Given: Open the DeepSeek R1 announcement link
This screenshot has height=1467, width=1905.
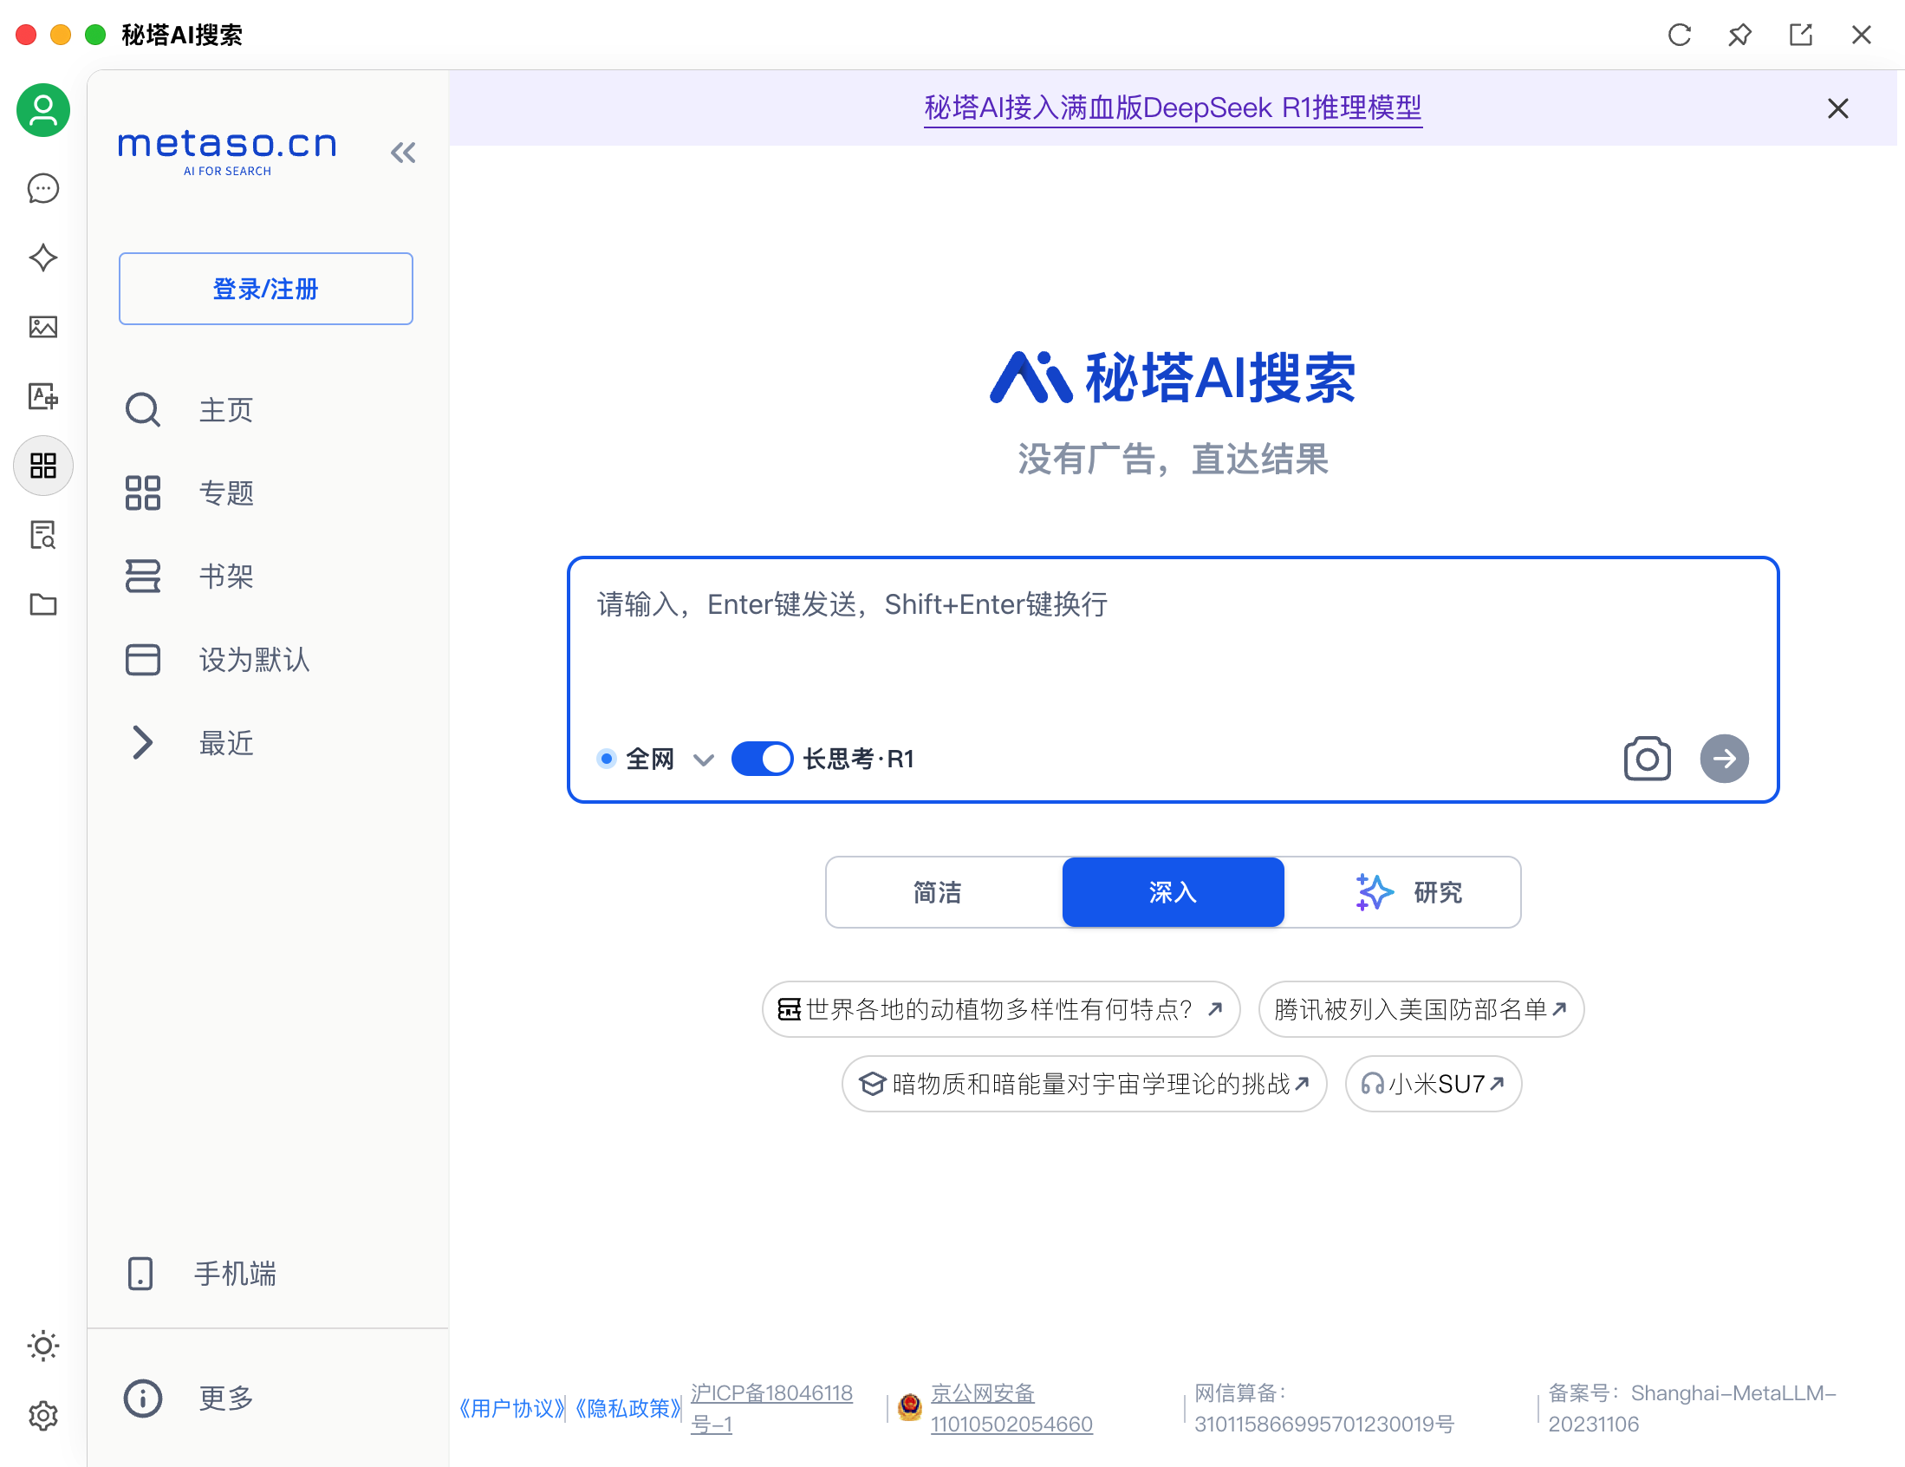Looking at the screenshot, I should point(1174,108).
